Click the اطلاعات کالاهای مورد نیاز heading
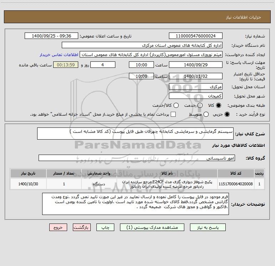 pos(238,145)
